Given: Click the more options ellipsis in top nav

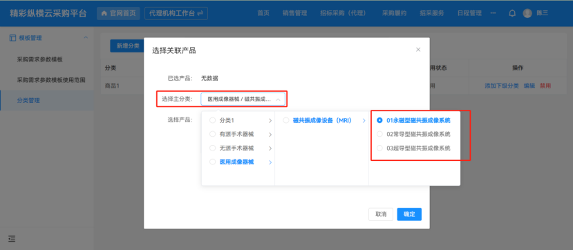Looking at the screenshot, I should 493,13.
